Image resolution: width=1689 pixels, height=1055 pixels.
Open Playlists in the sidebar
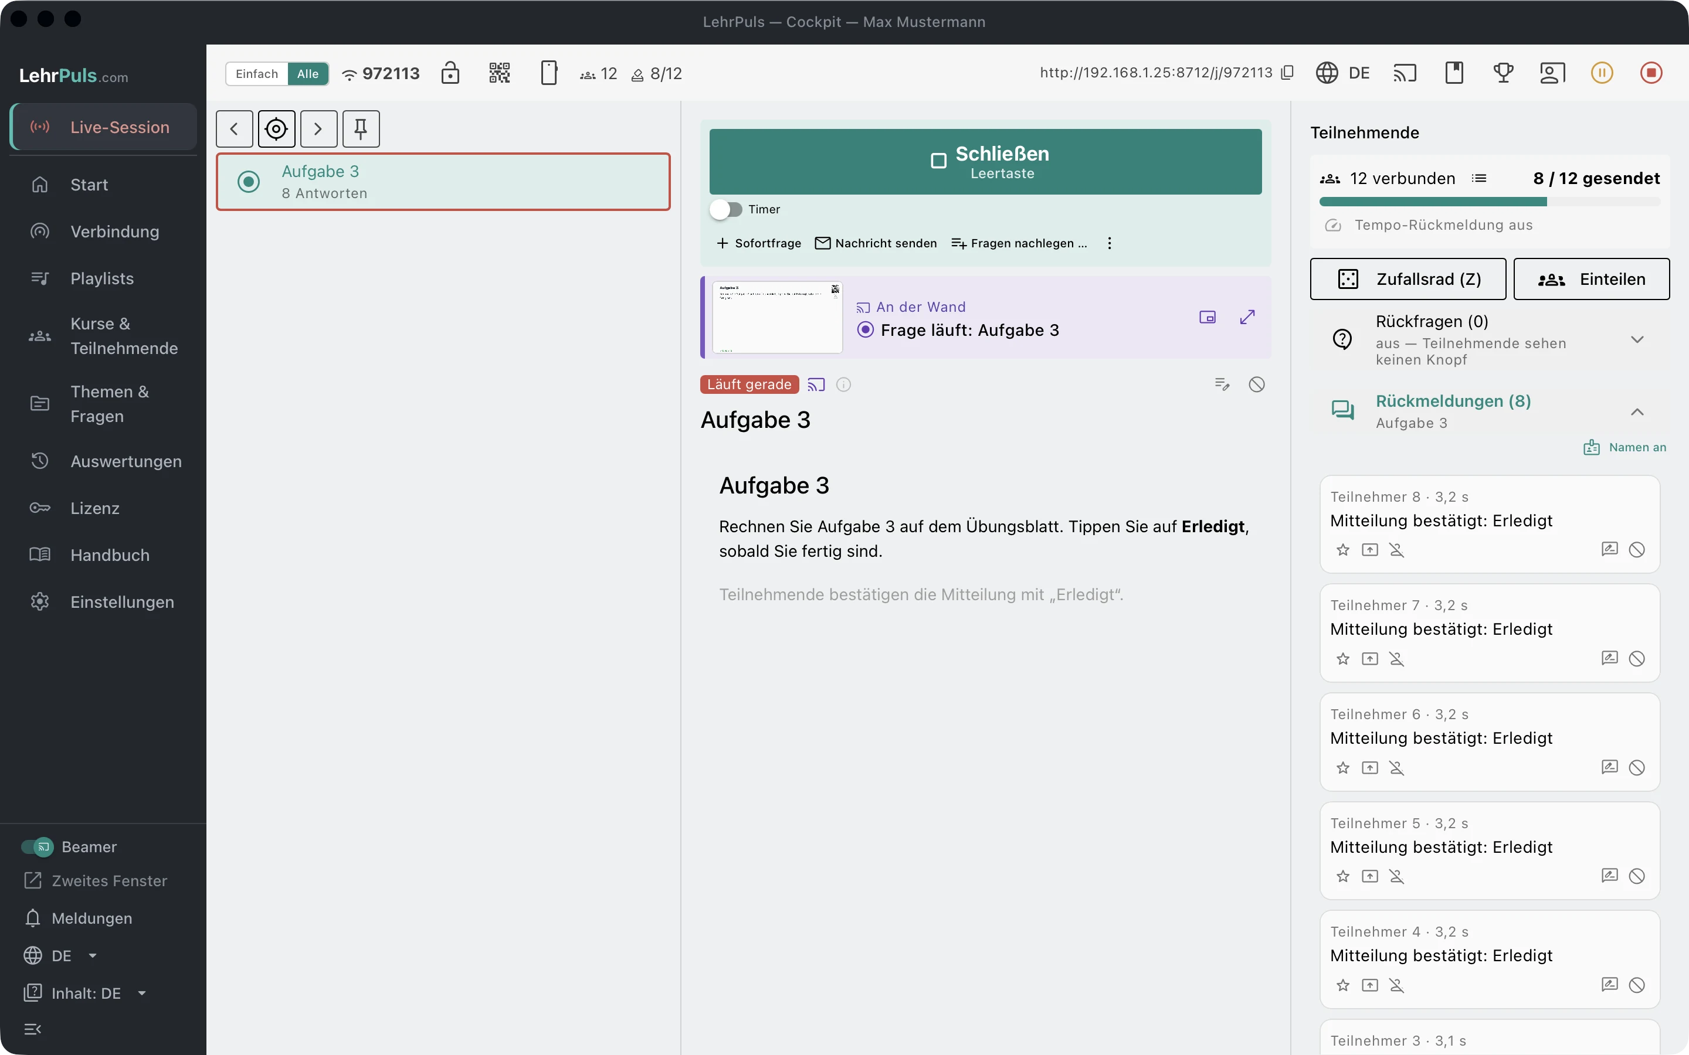click(x=103, y=278)
